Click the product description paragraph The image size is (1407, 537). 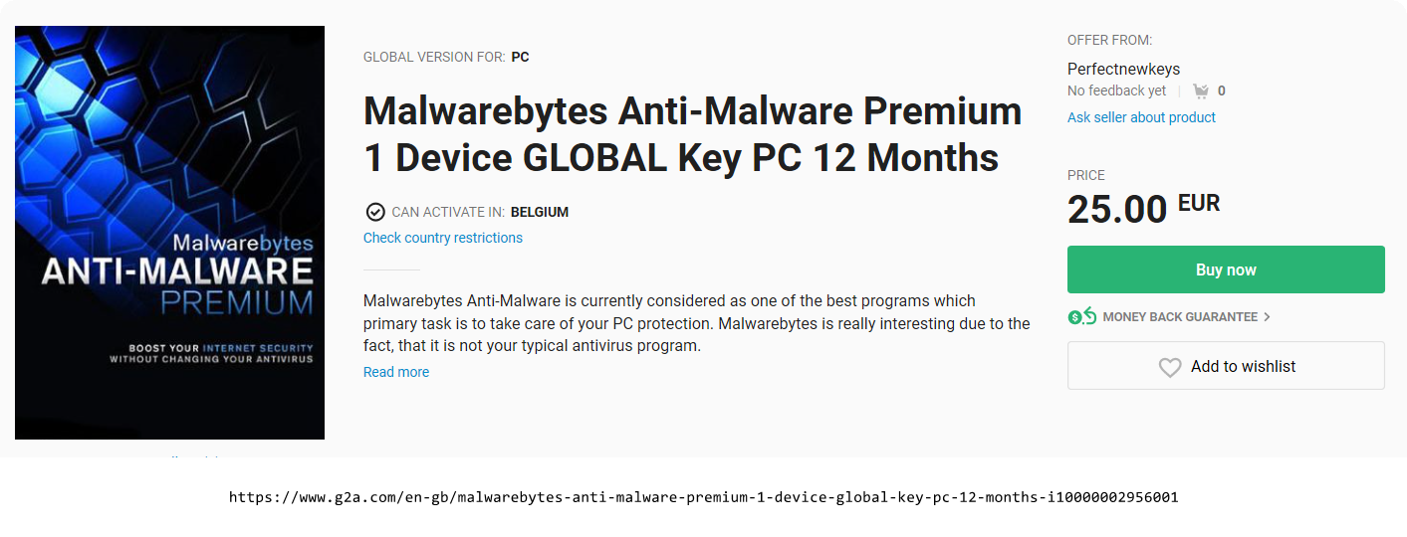696,323
